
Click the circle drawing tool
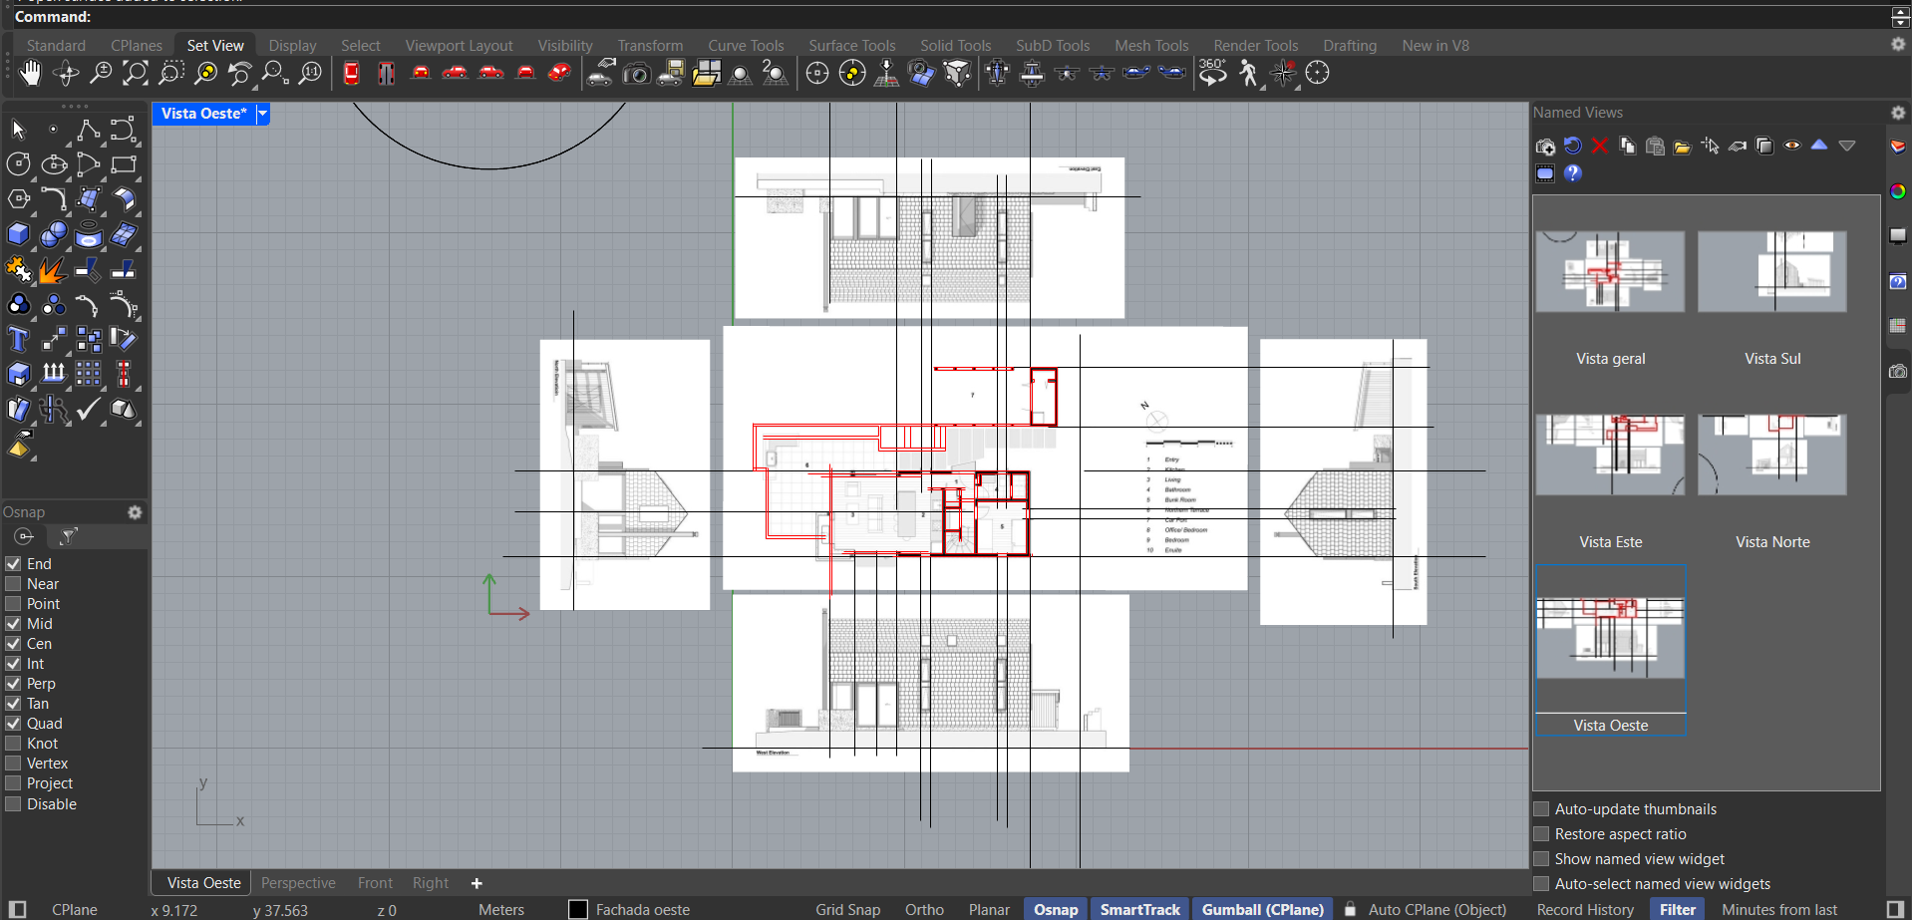pyautogui.click(x=19, y=164)
